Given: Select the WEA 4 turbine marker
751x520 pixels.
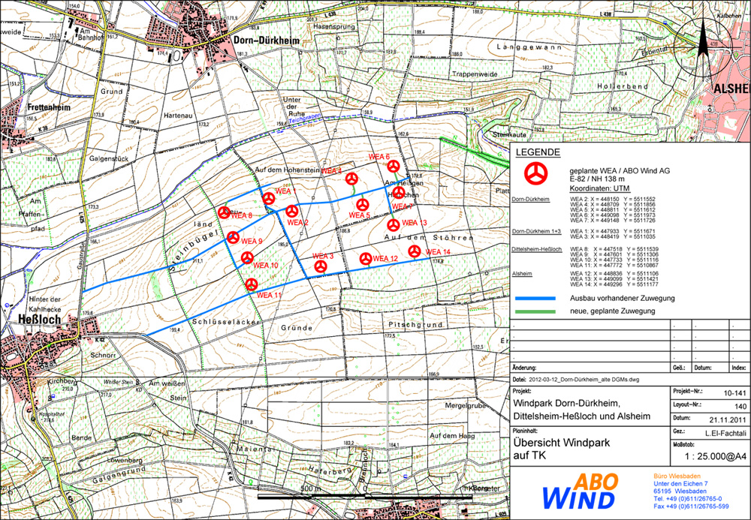Looking at the screenshot, I should click(350, 179).
